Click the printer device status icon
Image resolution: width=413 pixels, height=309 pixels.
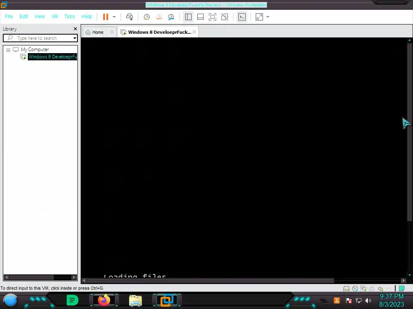371,289
